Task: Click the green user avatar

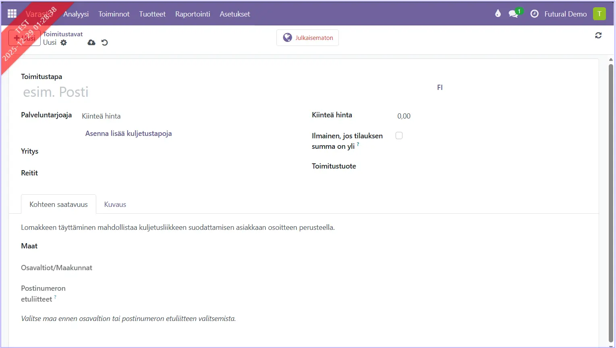Action: pyautogui.click(x=599, y=14)
